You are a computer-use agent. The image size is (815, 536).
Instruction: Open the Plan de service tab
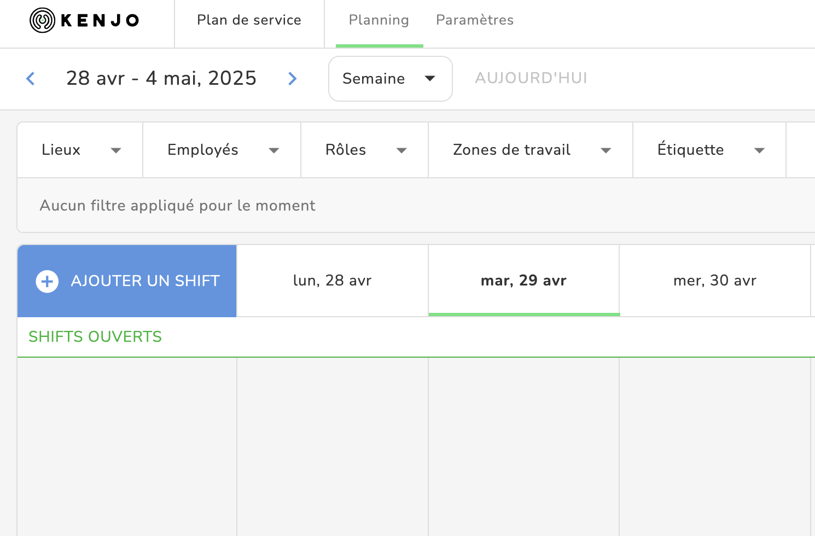click(249, 20)
